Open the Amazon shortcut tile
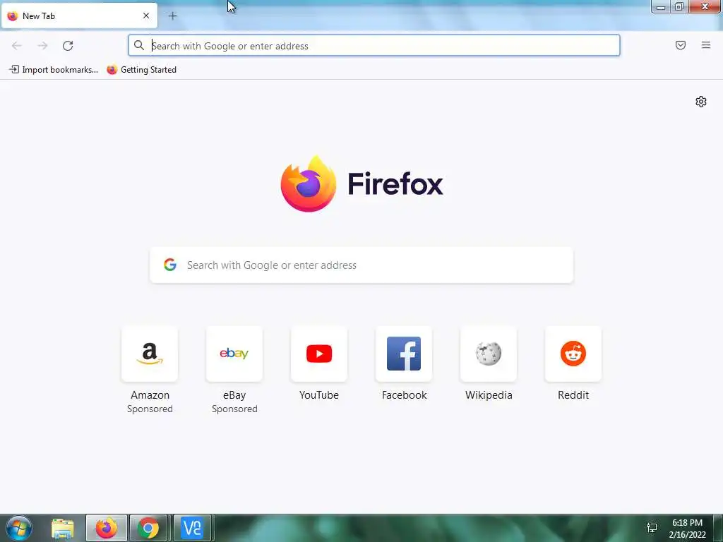Viewport: 723px width, 542px height. point(150,354)
